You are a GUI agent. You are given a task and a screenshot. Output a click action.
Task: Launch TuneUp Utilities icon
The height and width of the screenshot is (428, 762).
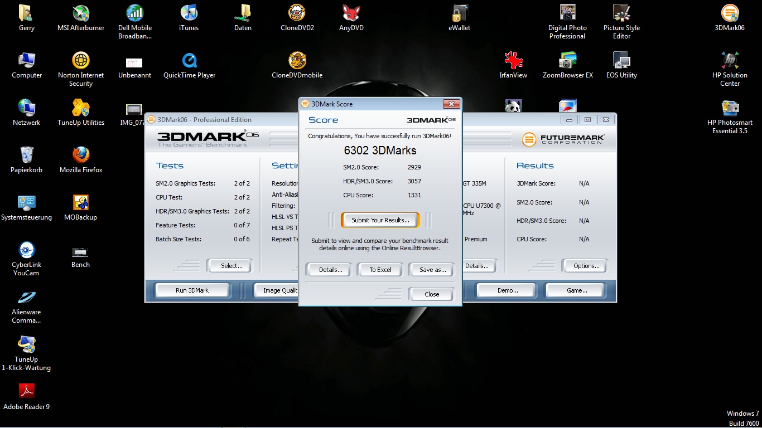81,113
